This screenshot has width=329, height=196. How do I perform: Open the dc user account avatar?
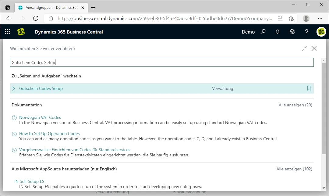pyautogui.click(x=321, y=32)
